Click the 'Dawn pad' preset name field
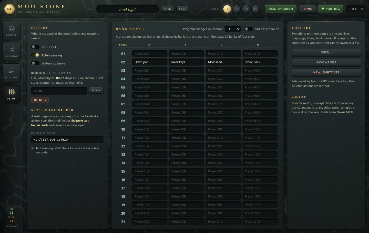 tap(150, 62)
